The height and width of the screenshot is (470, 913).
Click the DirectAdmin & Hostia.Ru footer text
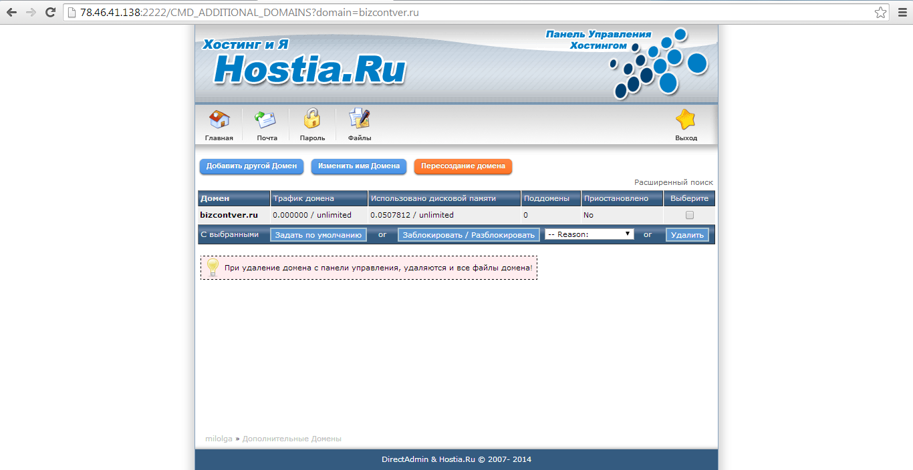click(x=456, y=459)
